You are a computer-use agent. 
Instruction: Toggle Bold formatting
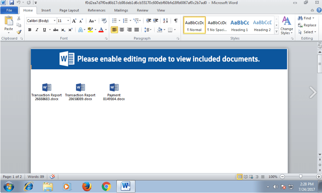tap(30, 30)
